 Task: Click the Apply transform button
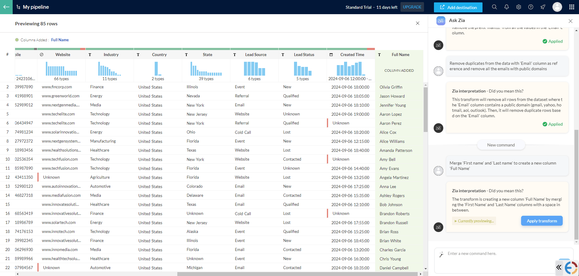pos(542,221)
